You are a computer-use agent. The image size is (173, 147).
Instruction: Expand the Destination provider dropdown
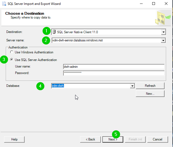[x=163, y=32]
